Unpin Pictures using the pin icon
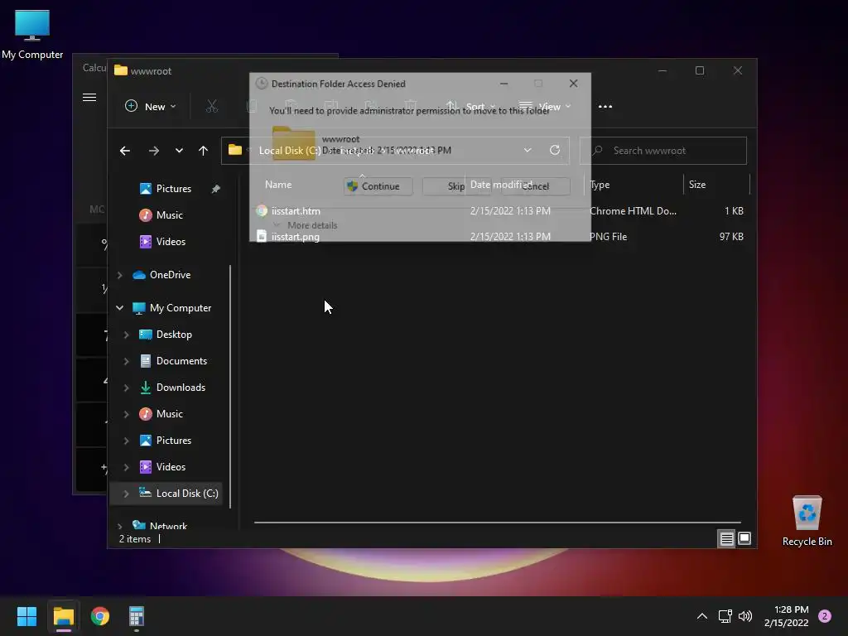The width and height of the screenshot is (848, 636). click(216, 189)
